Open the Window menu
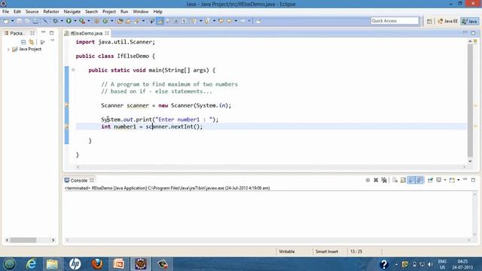The width and height of the screenshot is (482, 271). click(141, 11)
